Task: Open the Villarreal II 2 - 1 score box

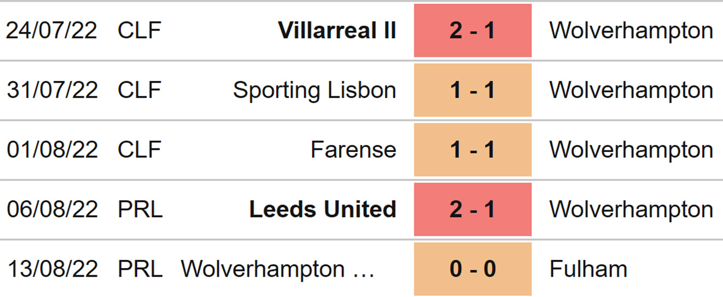Action: [x=472, y=31]
